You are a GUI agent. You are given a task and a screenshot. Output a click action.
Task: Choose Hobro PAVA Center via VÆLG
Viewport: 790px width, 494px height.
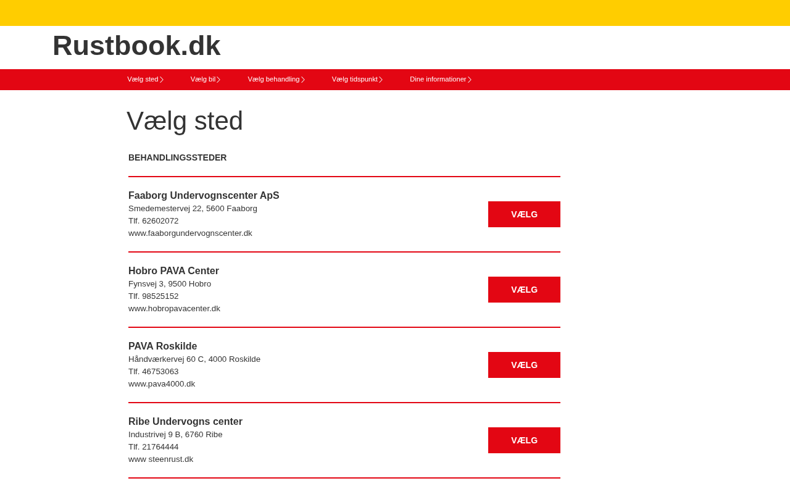(x=524, y=290)
